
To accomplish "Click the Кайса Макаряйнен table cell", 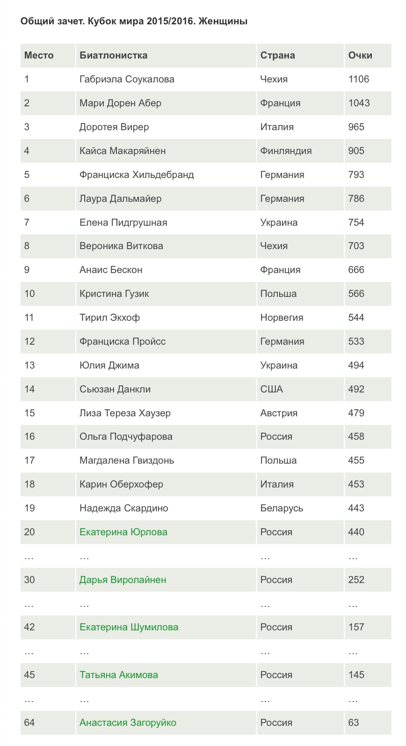I will pyautogui.click(x=166, y=151).
